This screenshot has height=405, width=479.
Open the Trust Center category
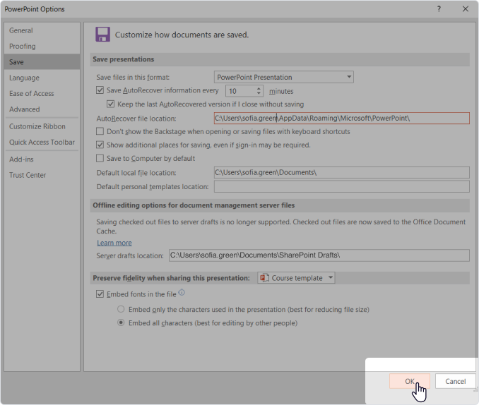pyautogui.click(x=42, y=175)
